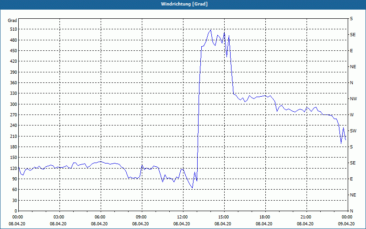Select the NW compass direction label
Screen dimensions: 366x229
[x=353, y=99]
